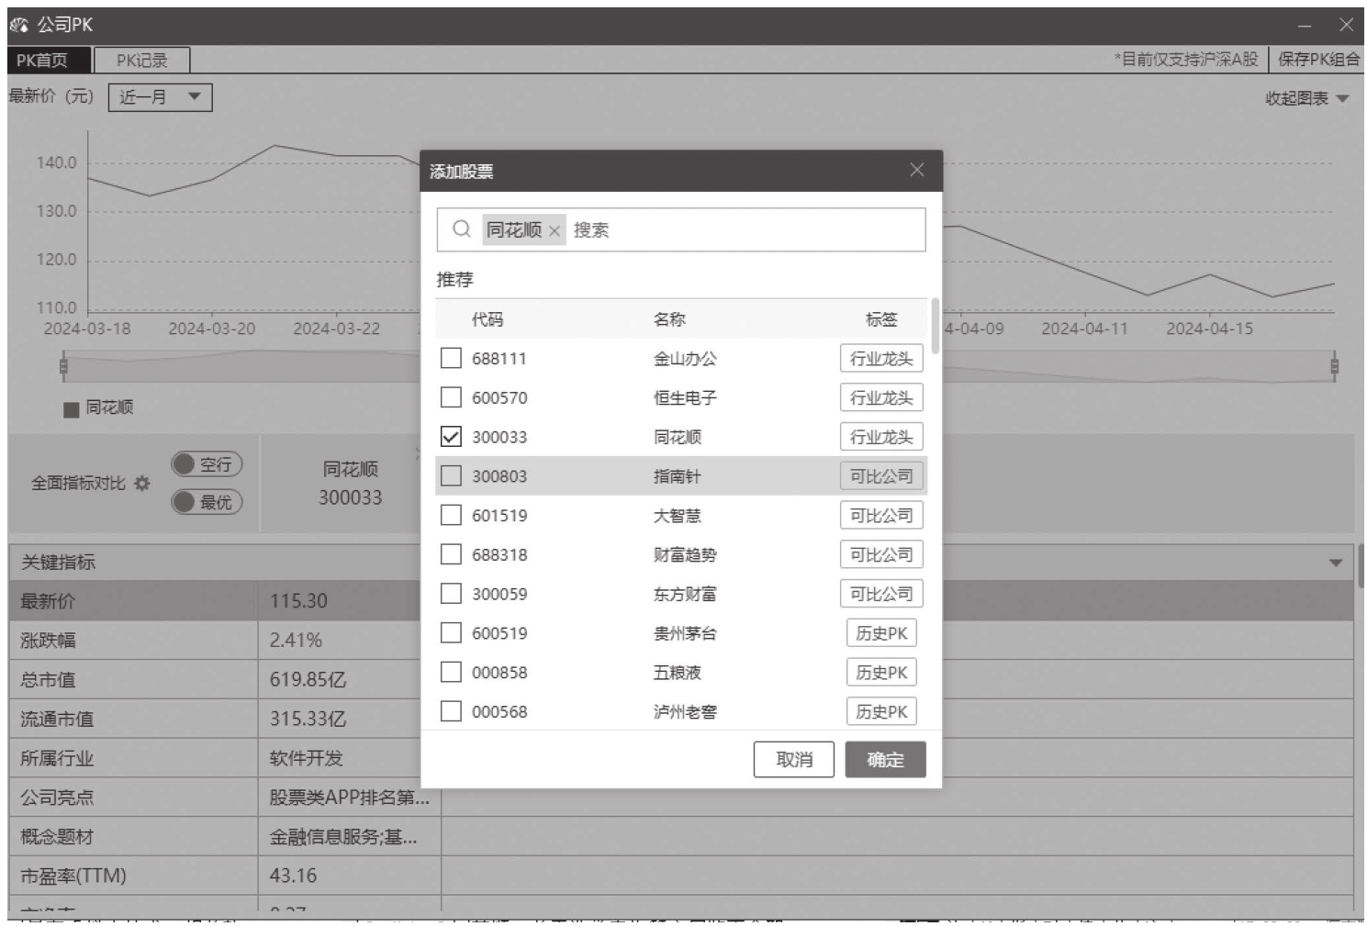1367x926 pixels.
Task: Click 历史PK tag for 五粮液
Action: [881, 672]
